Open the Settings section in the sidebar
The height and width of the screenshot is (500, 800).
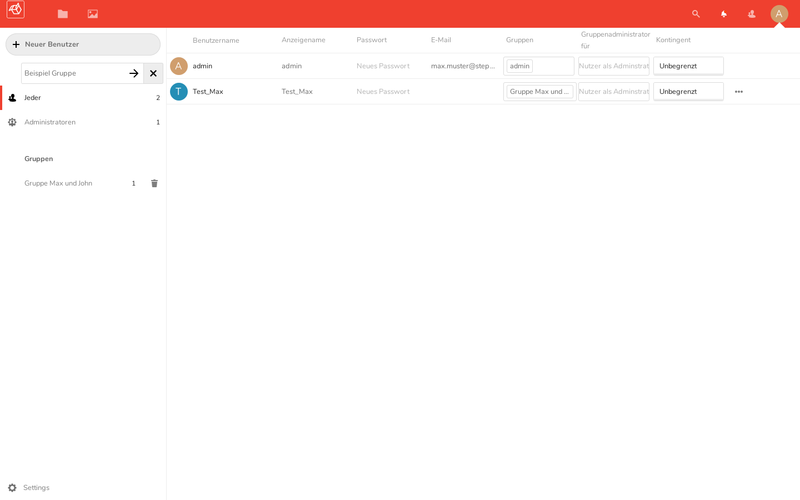(x=83, y=488)
